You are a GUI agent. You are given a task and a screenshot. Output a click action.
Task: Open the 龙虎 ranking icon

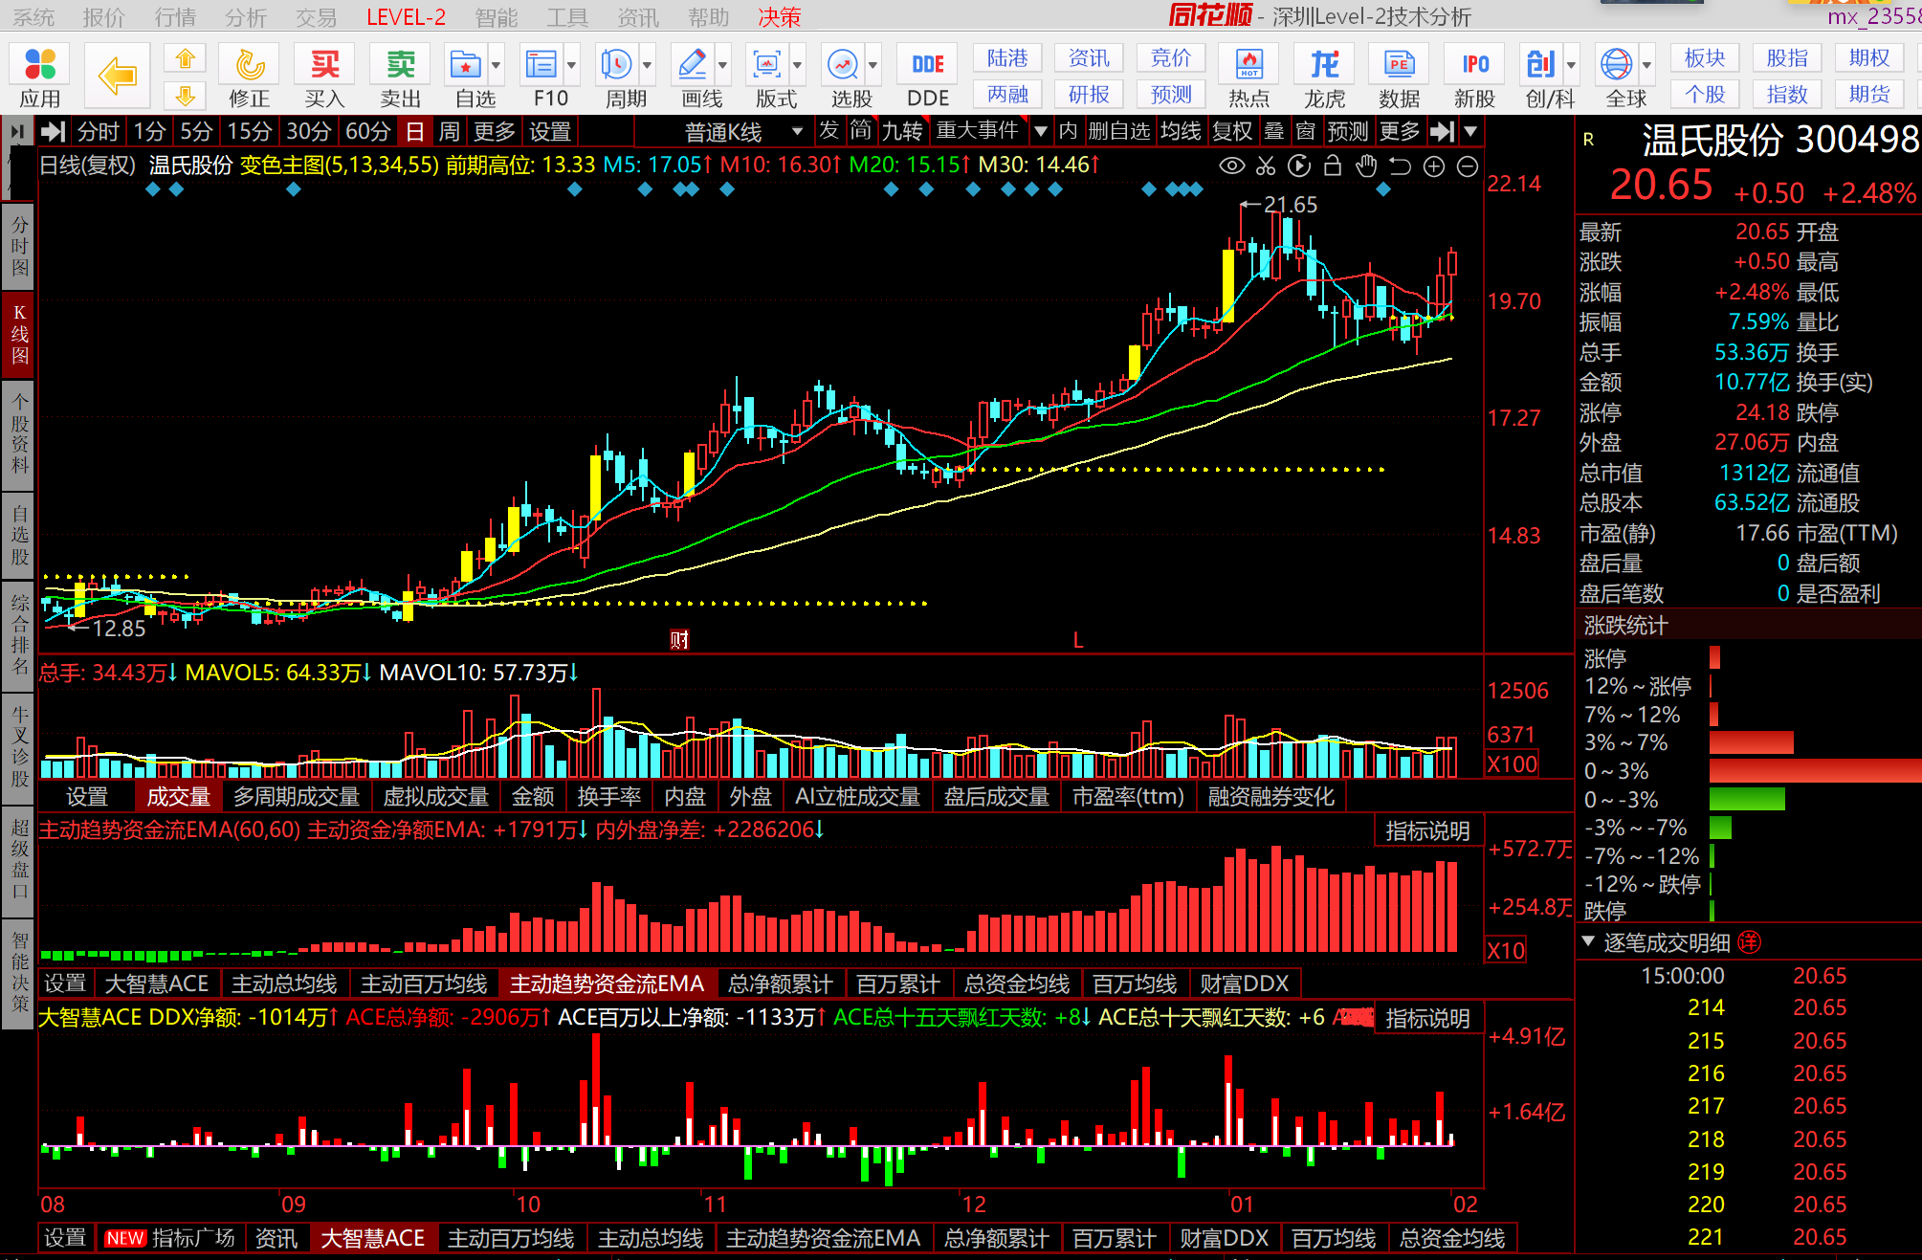pos(1324,77)
